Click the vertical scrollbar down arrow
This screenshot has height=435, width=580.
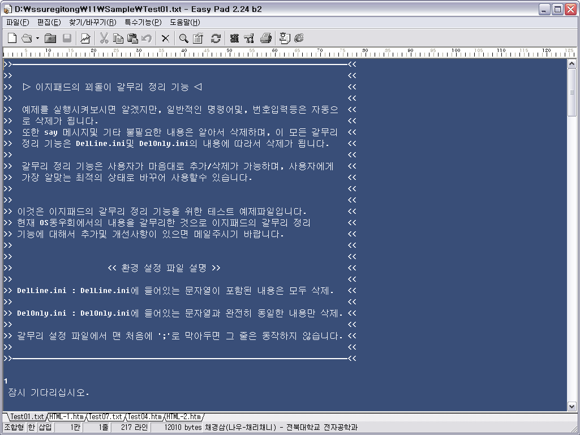pyautogui.click(x=572, y=407)
